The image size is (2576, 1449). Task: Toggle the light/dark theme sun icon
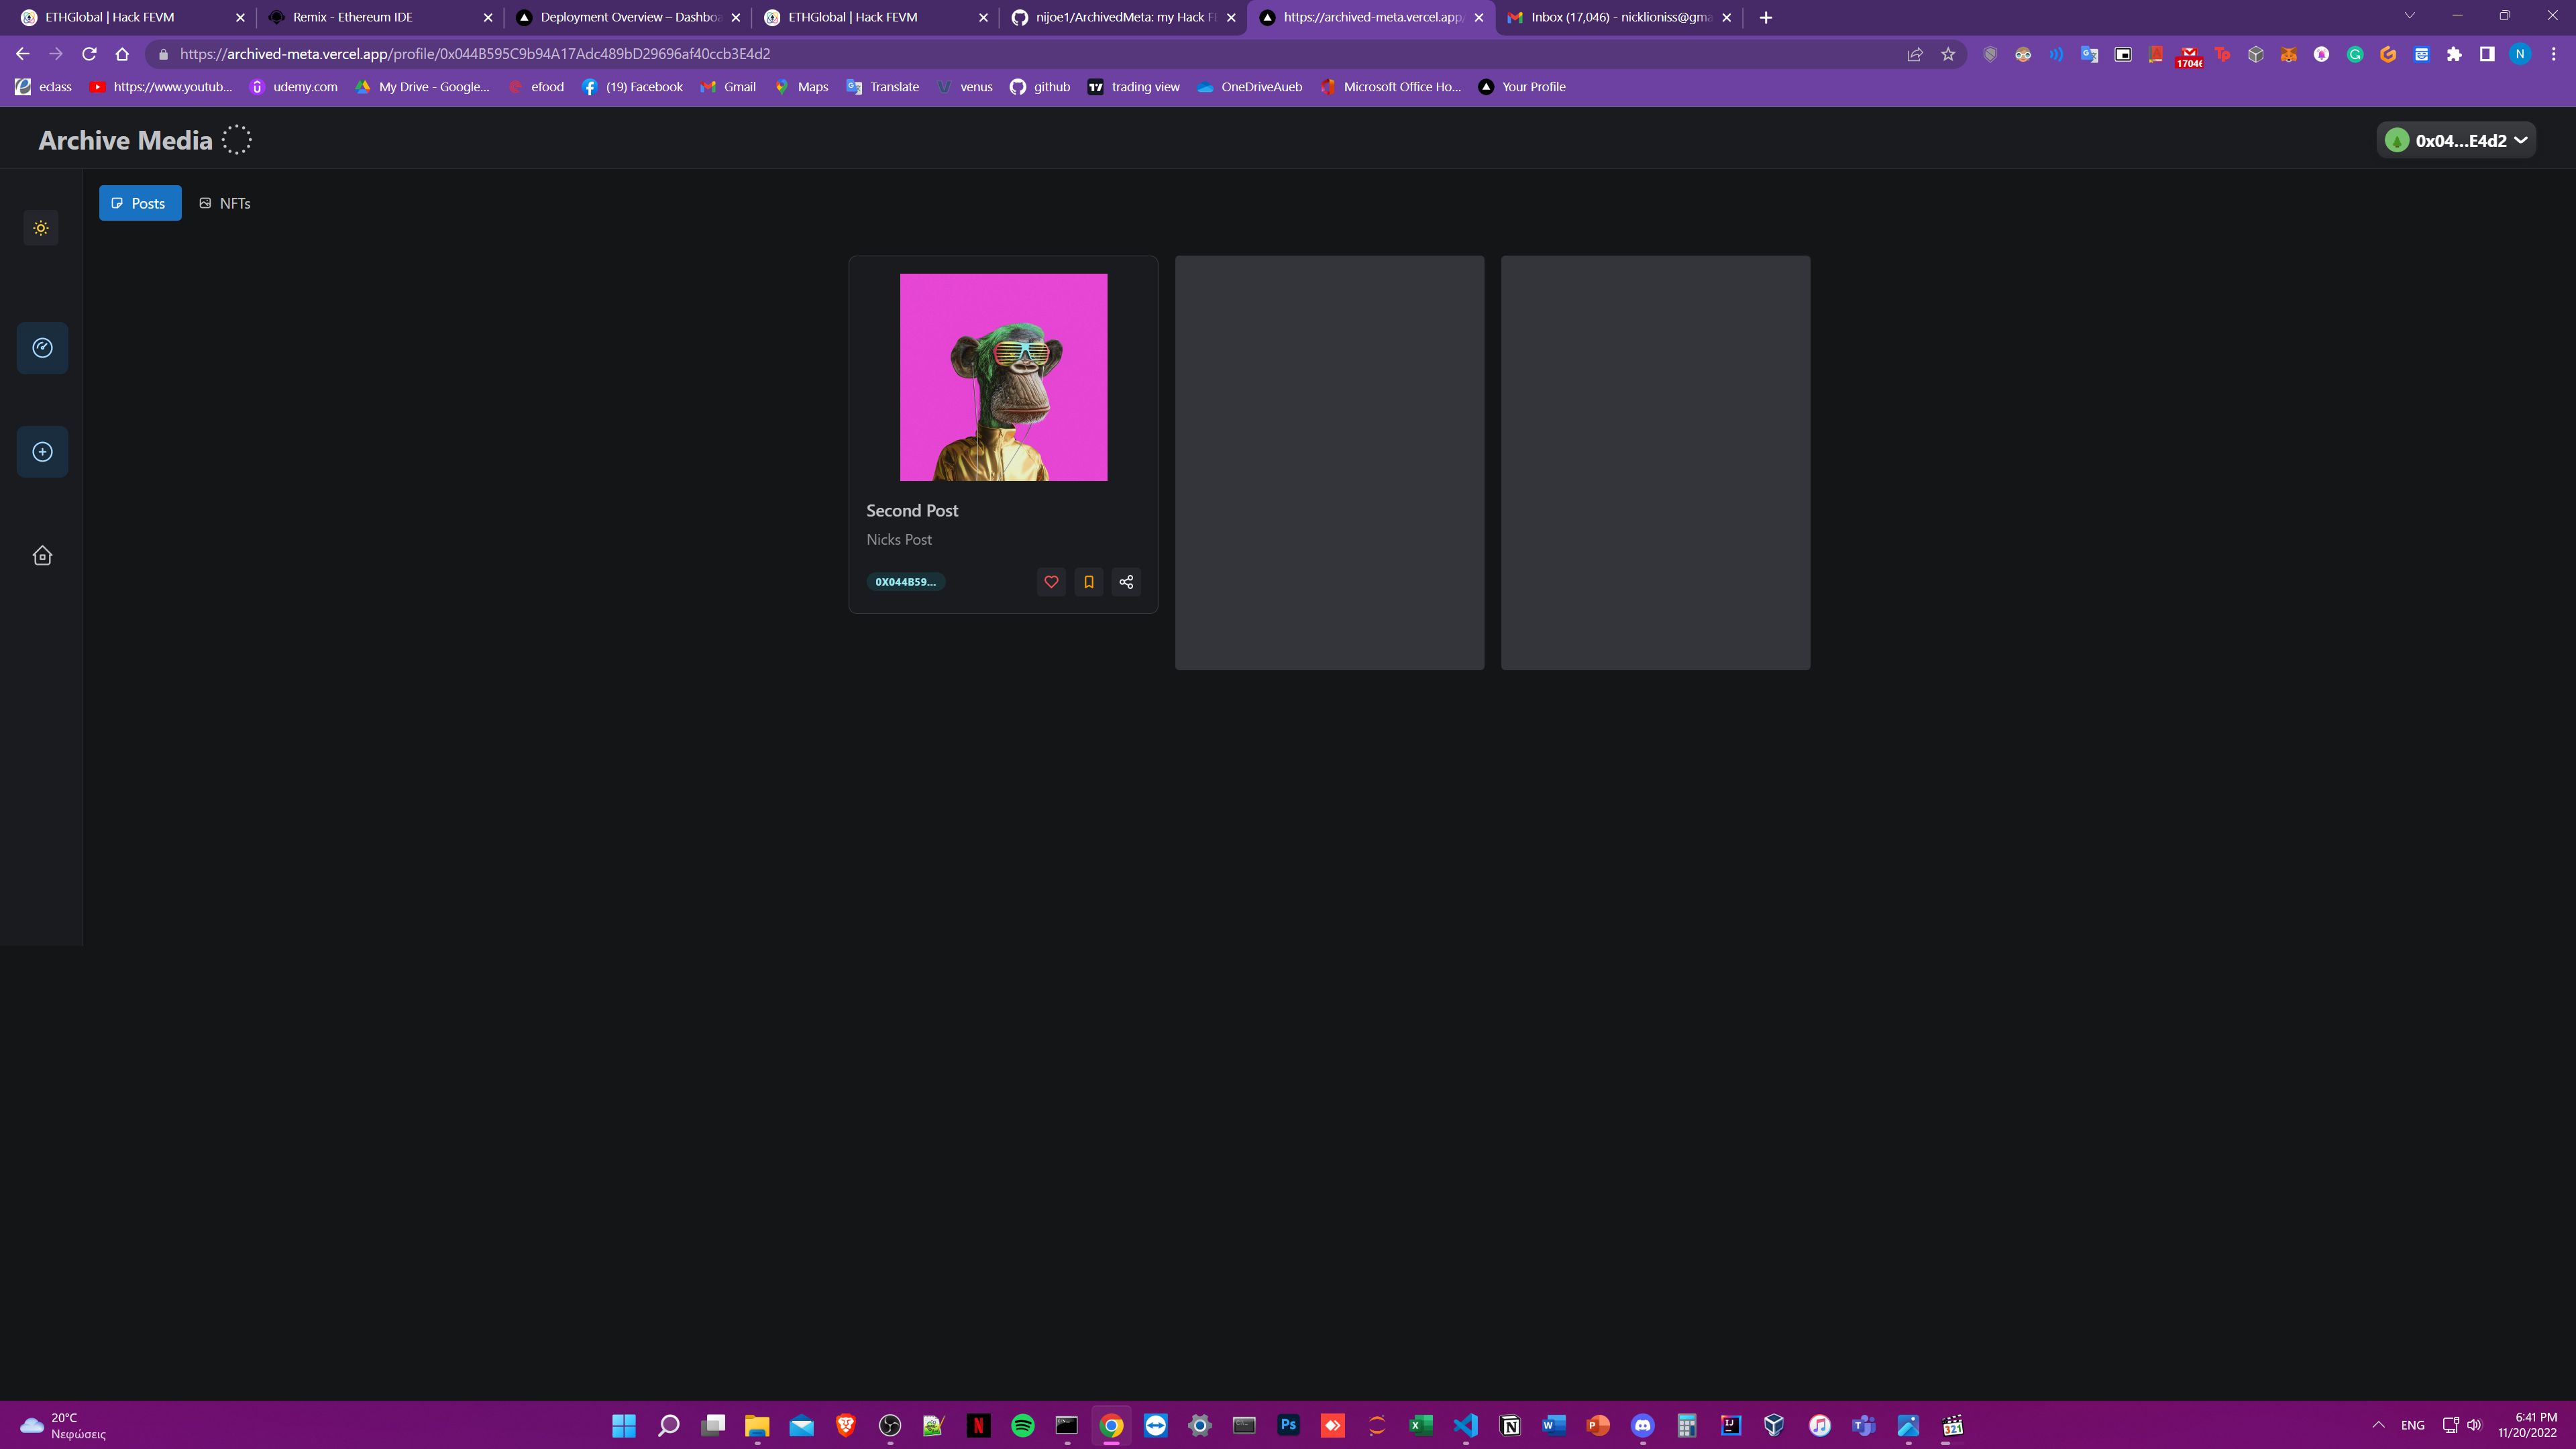tap(41, 228)
